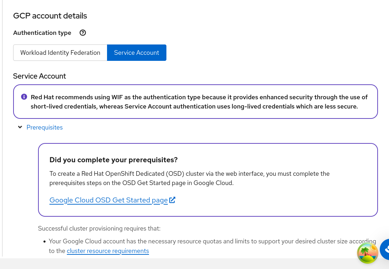Click 'Did you complete your prerequisites?' heading
Screen dimensions: 389x269
pyautogui.click(x=113, y=160)
